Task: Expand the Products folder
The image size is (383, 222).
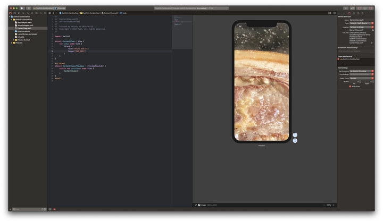Action: tap(12, 42)
